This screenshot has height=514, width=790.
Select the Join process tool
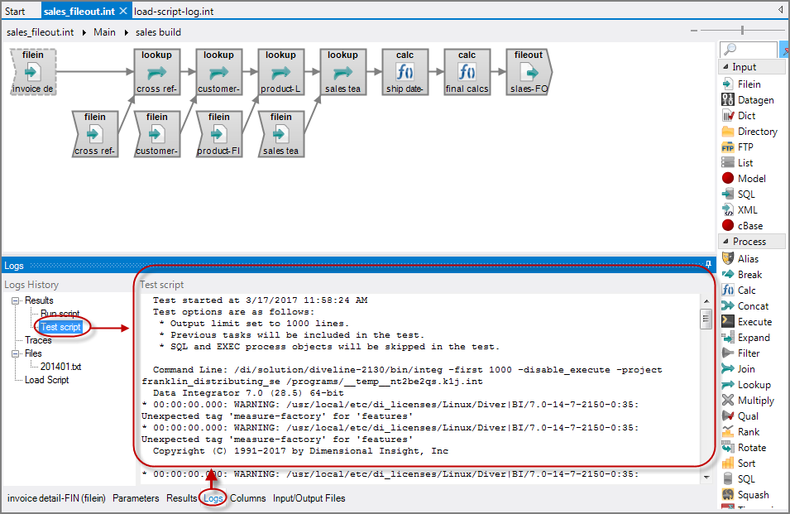(742, 368)
